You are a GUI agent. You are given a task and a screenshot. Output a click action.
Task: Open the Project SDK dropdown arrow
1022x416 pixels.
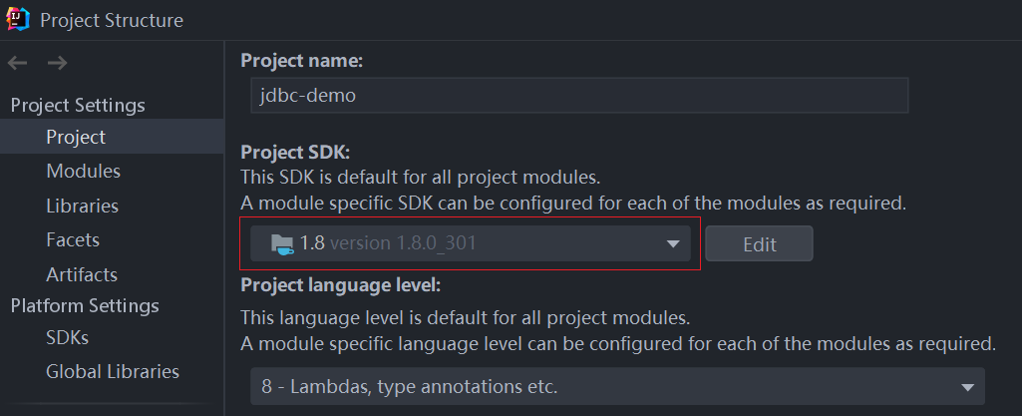pyautogui.click(x=672, y=243)
